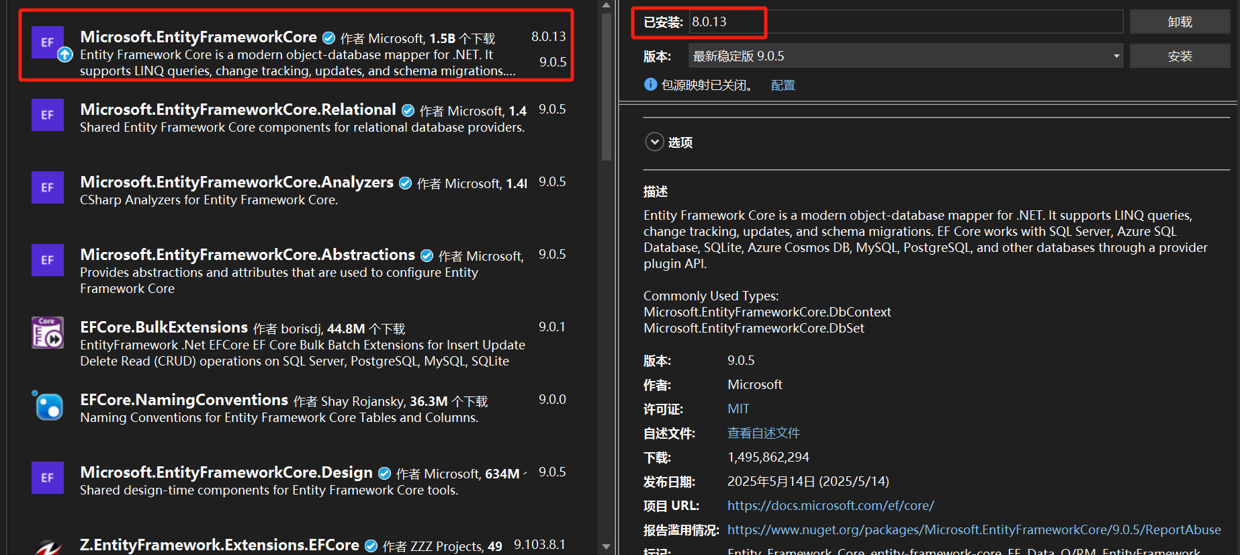Open the docs.microsoft.com/ef/core project URL
This screenshot has width=1240, height=555.
tap(830, 505)
